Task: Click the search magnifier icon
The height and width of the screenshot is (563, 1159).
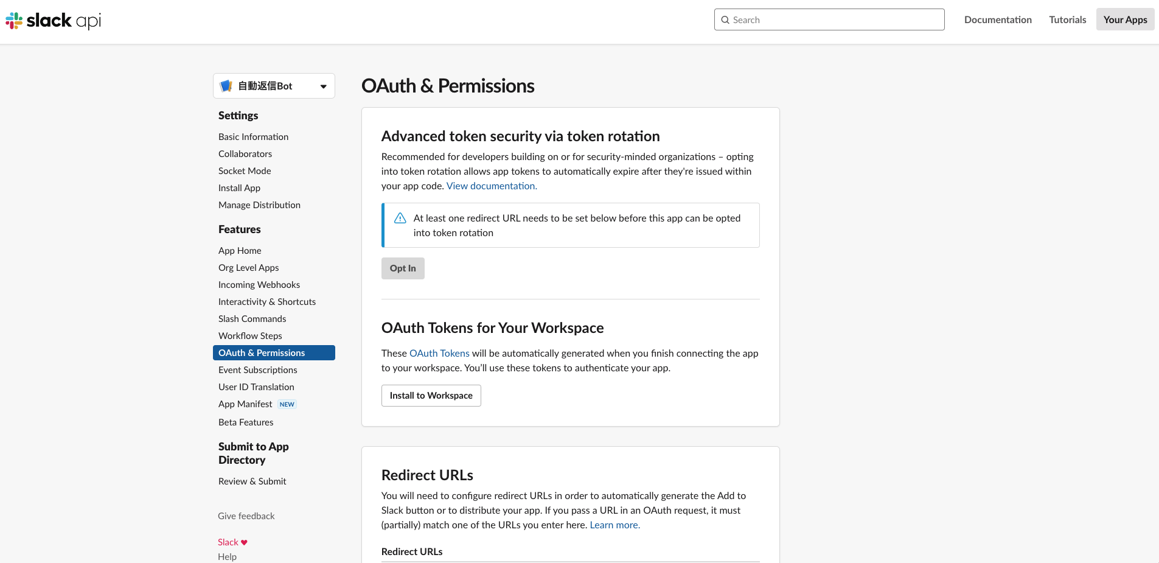Action: [x=725, y=19]
